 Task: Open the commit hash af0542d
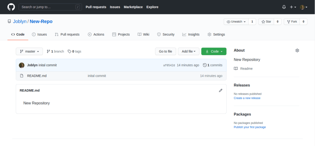[169, 65]
